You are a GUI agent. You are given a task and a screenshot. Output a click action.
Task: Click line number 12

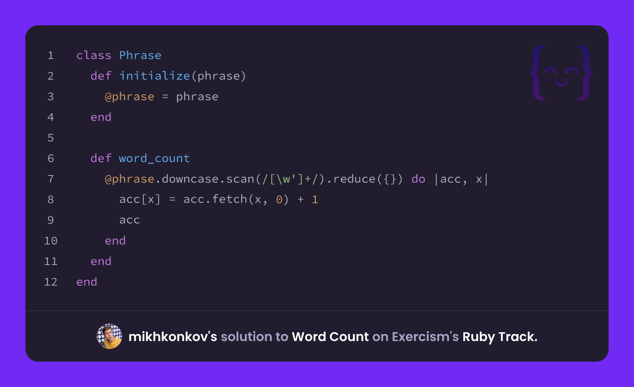click(x=51, y=282)
